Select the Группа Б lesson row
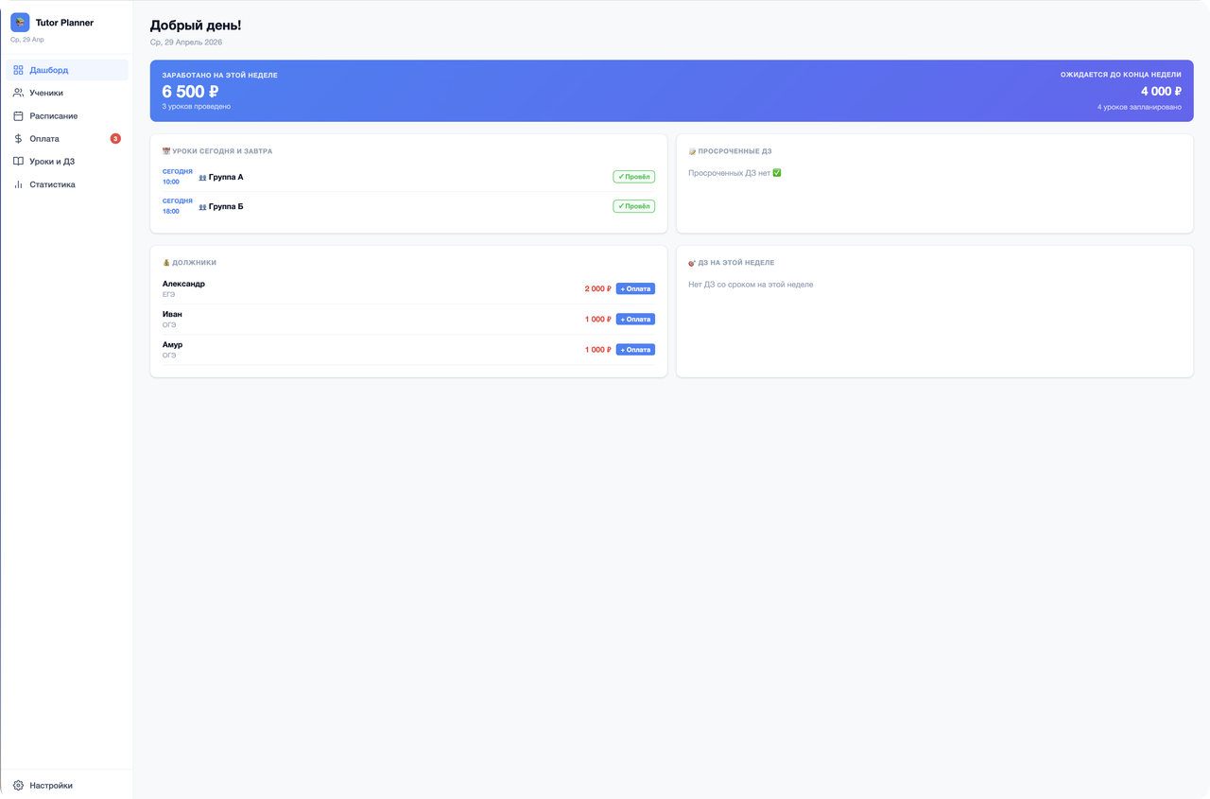Screen dimensions: 1210x799 pyautogui.click(x=408, y=206)
